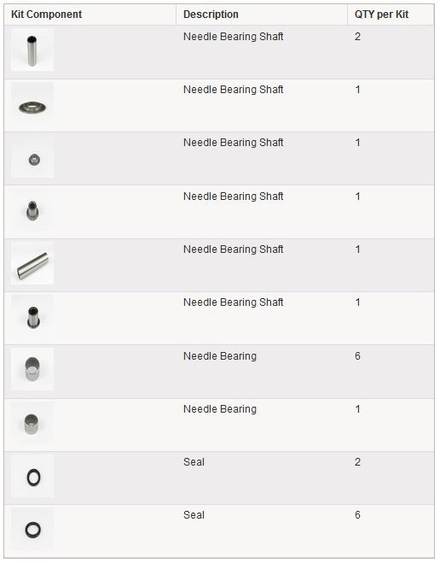This screenshot has width=440, height=563.
Task: Select the tiny round bushing thumbnail in third row
Action: pyautogui.click(x=32, y=156)
